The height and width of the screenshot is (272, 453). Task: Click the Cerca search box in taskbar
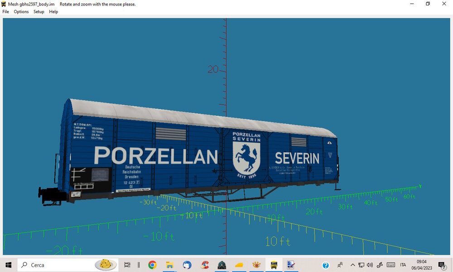pyautogui.click(x=67, y=265)
